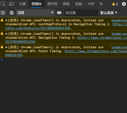The image size is (127, 113).
Task: Create live expression with the eye icon
Action: [x=59, y=13]
